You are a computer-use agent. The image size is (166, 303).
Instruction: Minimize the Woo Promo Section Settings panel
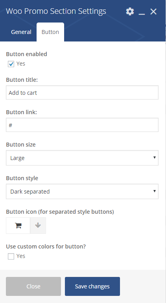(x=142, y=11)
